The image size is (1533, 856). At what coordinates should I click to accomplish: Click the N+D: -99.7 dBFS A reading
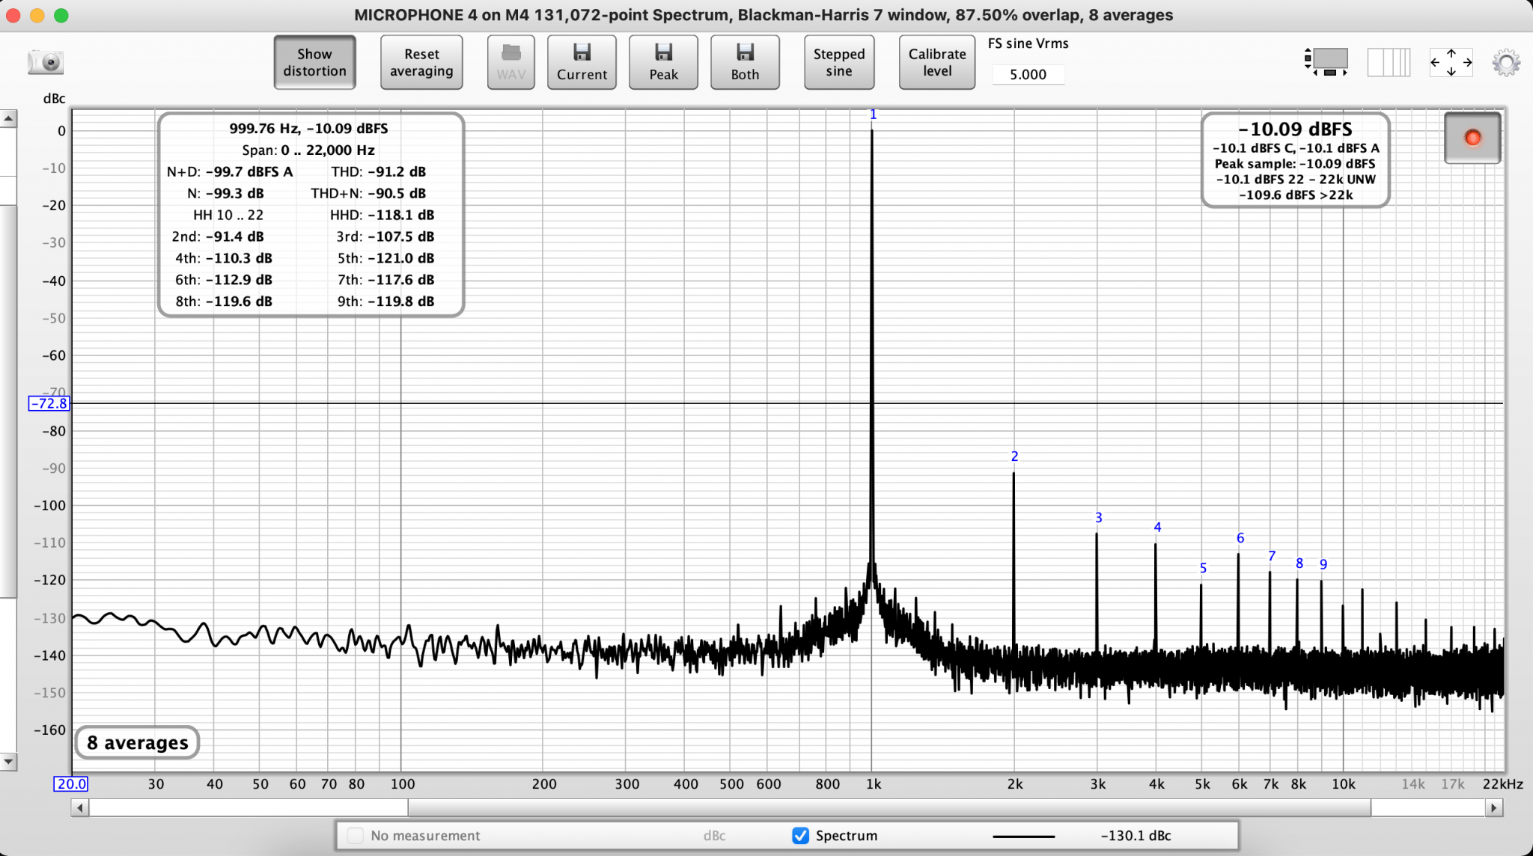230,171
